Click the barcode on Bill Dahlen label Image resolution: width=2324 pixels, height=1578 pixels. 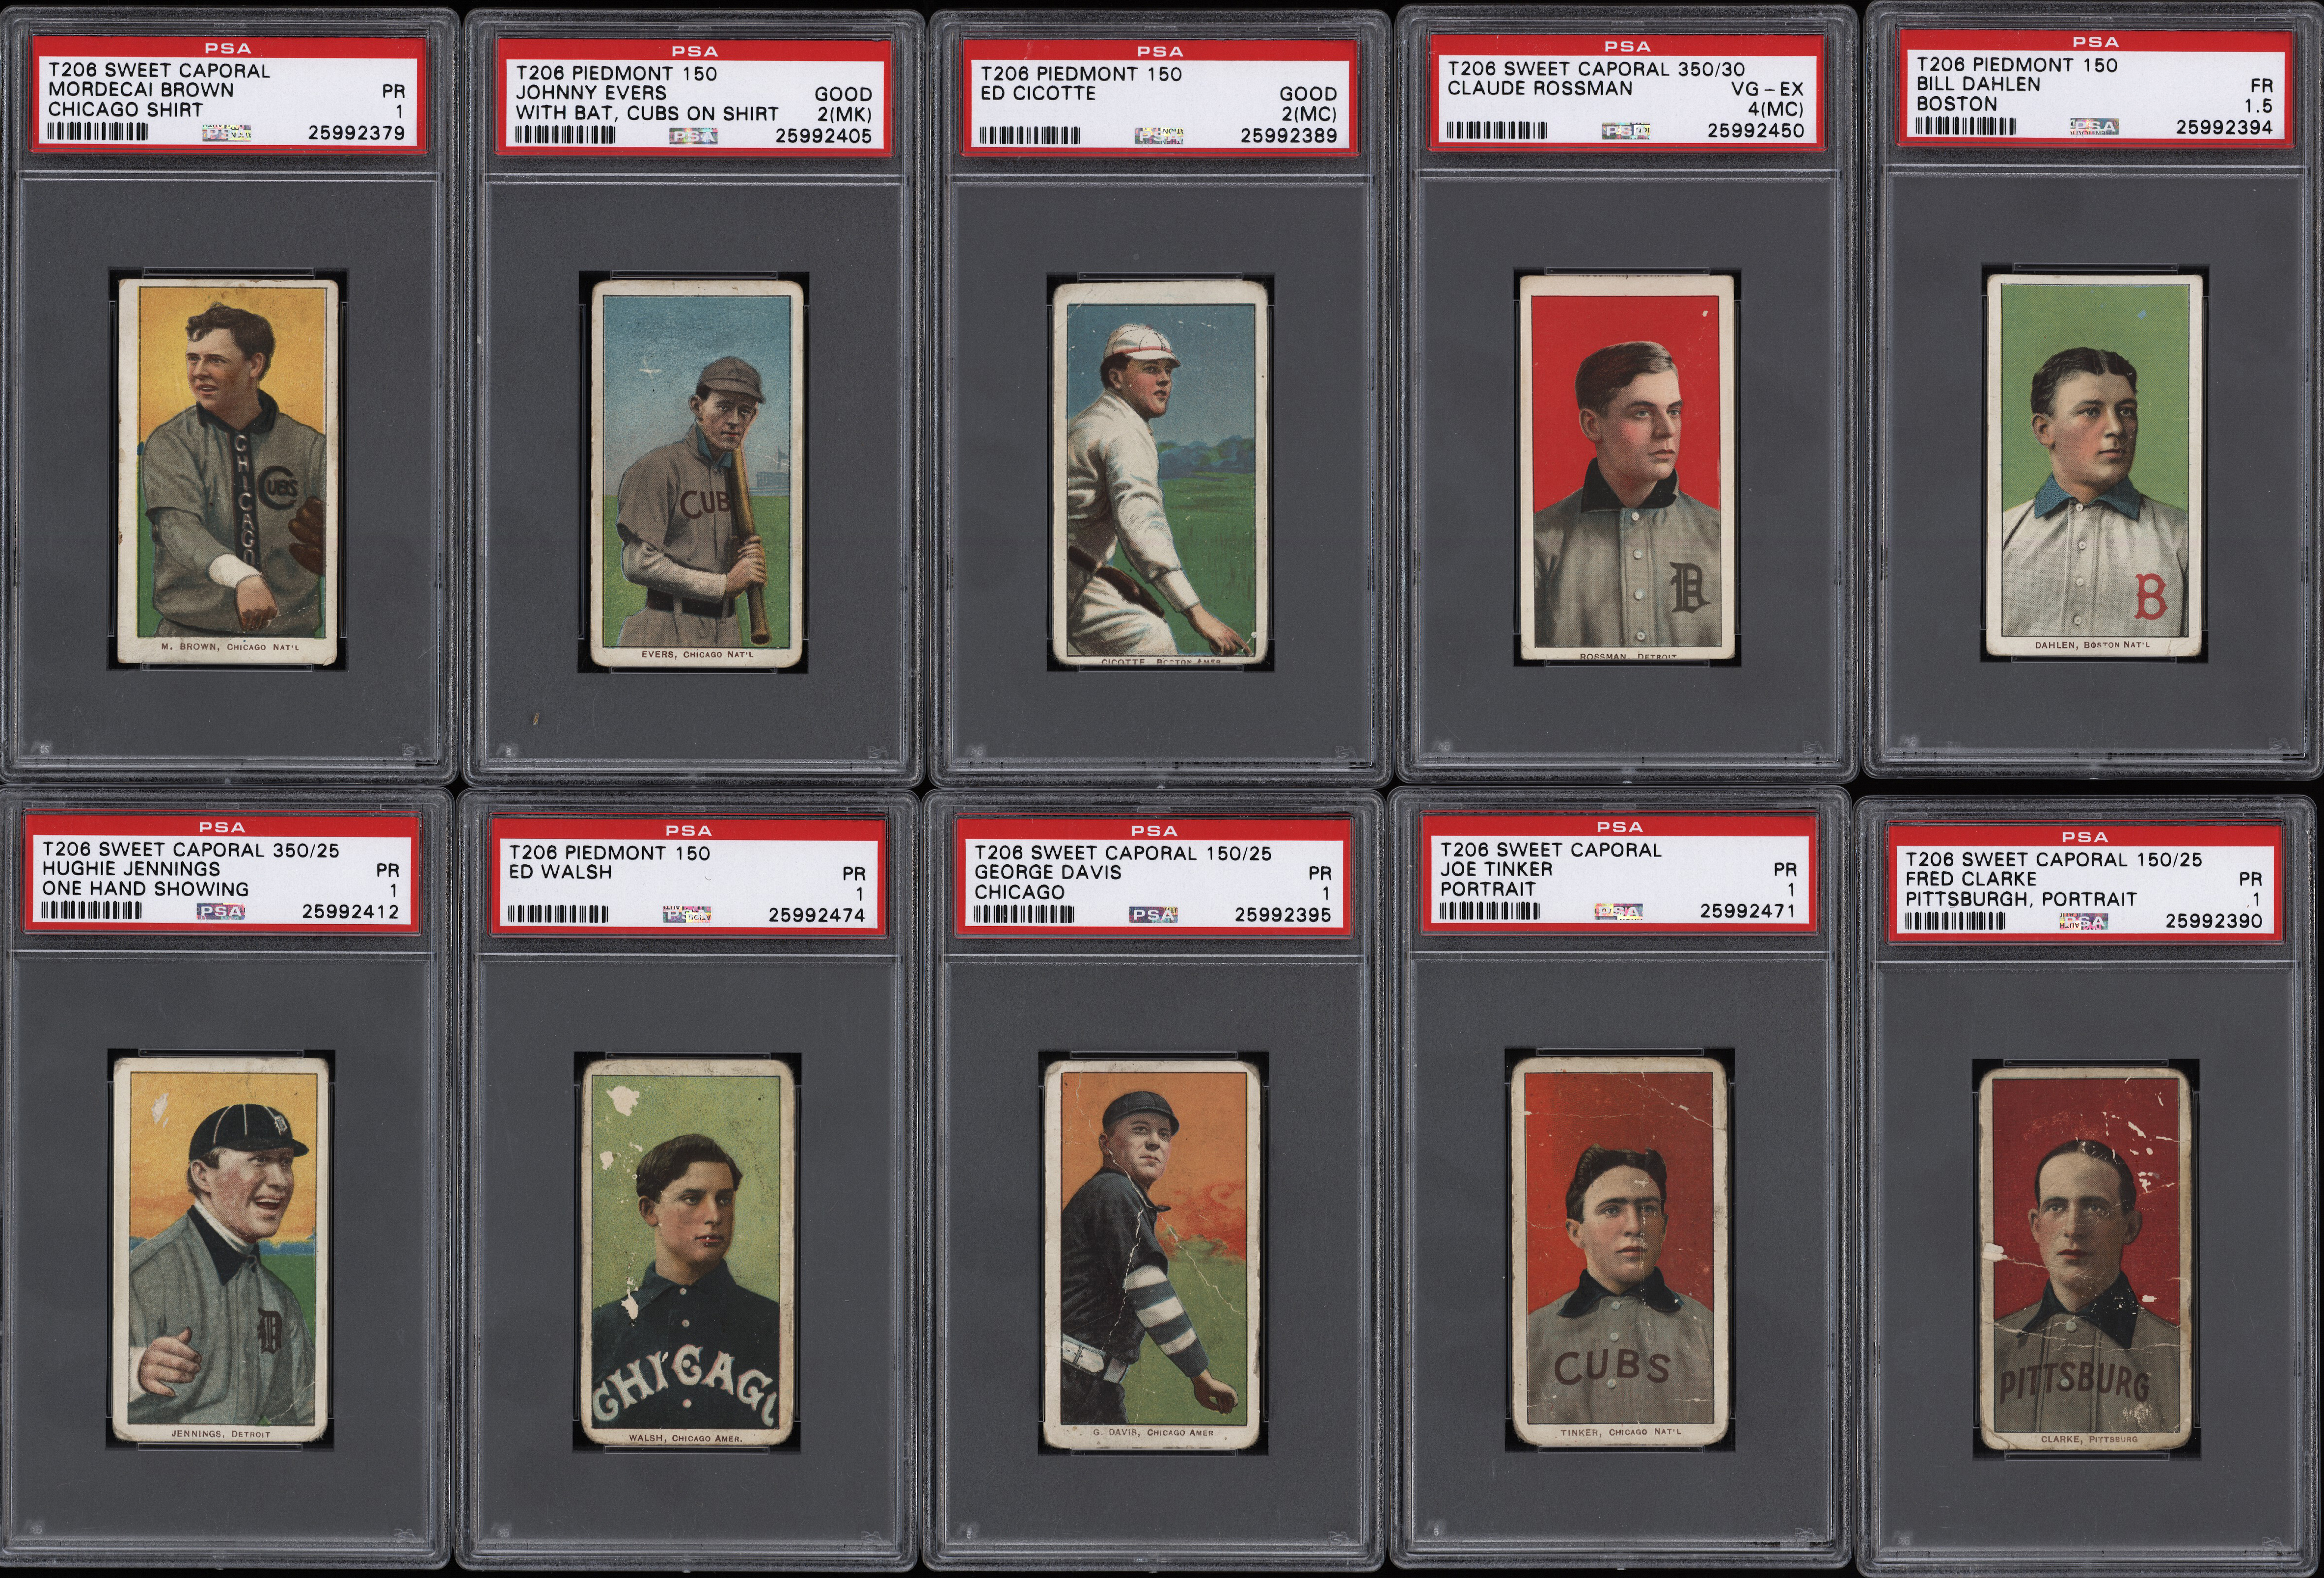click(1965, 127)
